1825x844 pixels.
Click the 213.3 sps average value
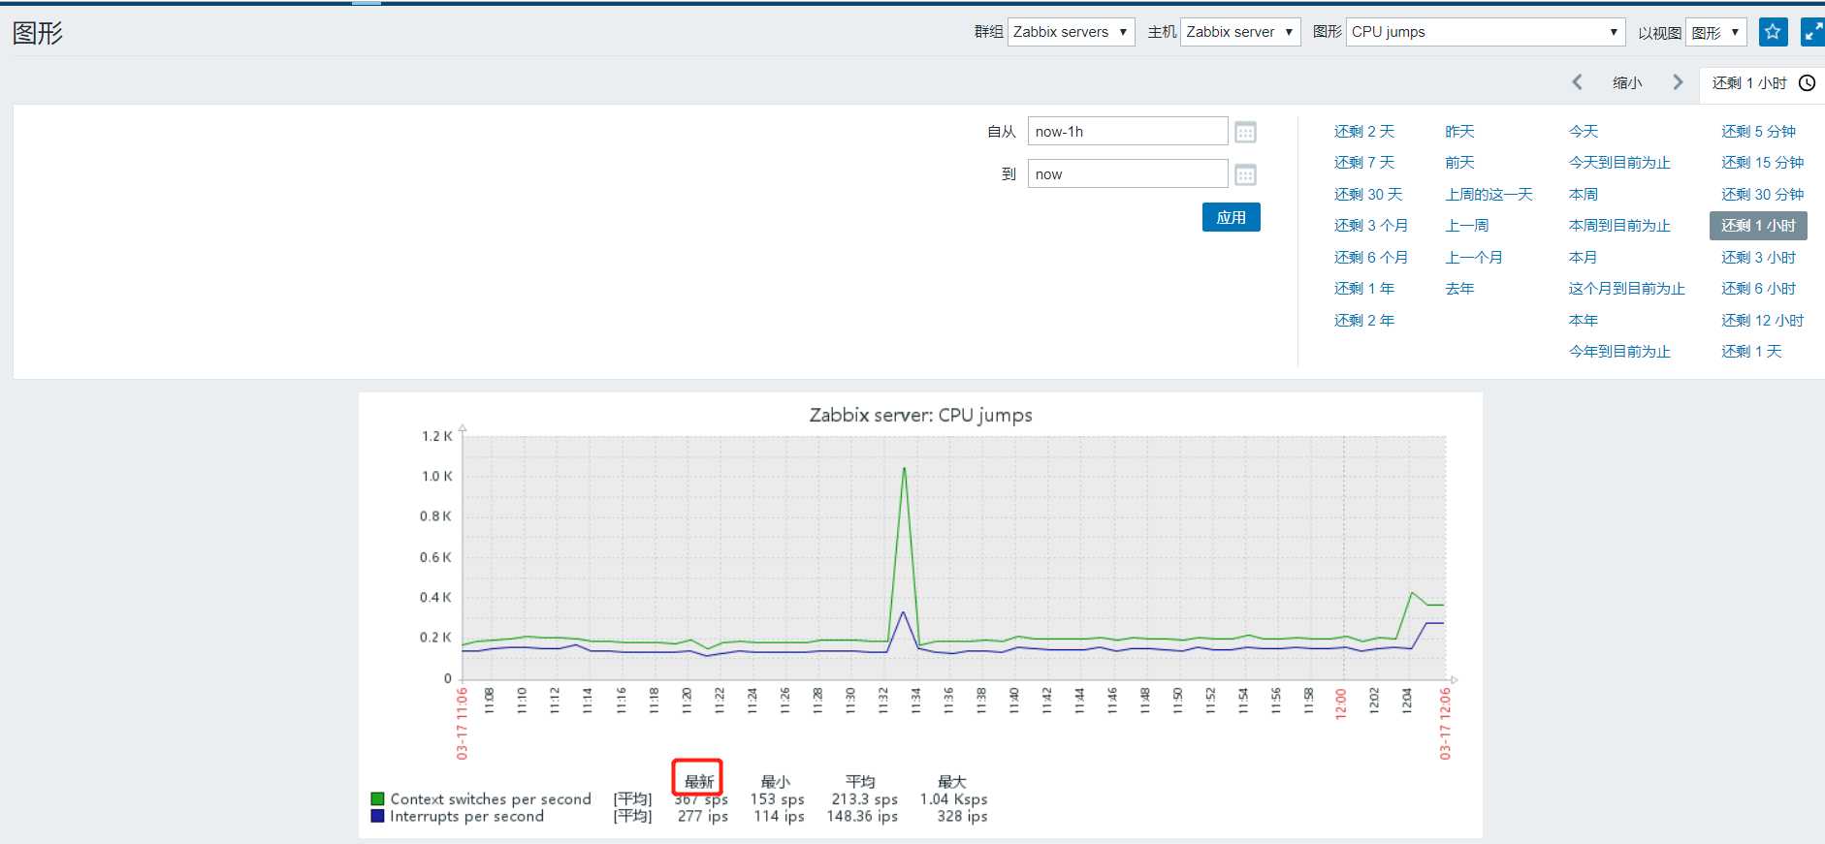pyautogui.click(x=865, y=799)
